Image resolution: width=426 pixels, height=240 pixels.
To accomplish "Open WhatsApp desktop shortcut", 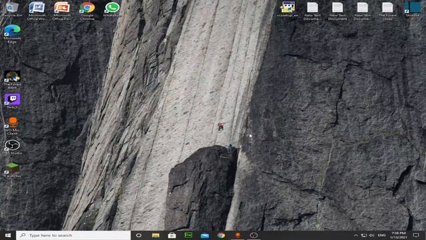I will tap(112, 10).
